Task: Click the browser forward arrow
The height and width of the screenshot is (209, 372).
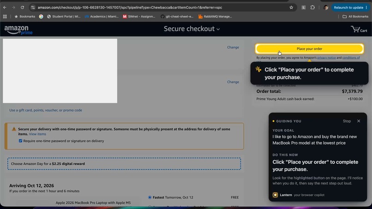Action: 13,7
